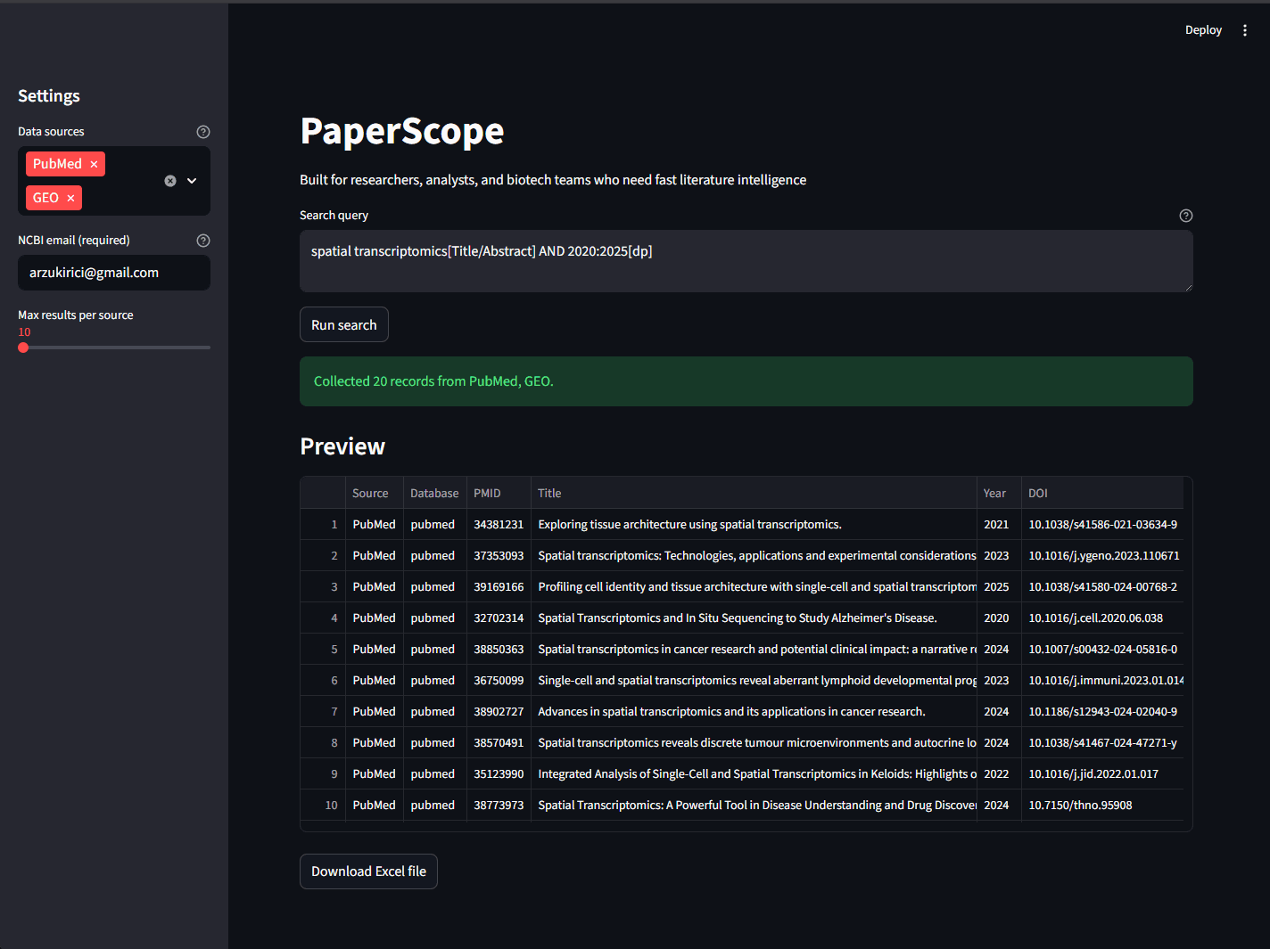Expand the data sources dropdown
The image size is (1270, 949).
click(192, 180)
